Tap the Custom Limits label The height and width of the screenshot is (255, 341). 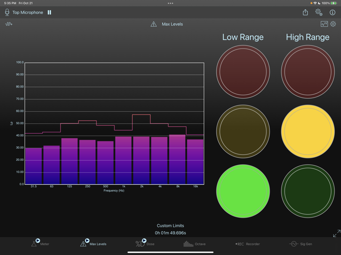tap(170, 225)
